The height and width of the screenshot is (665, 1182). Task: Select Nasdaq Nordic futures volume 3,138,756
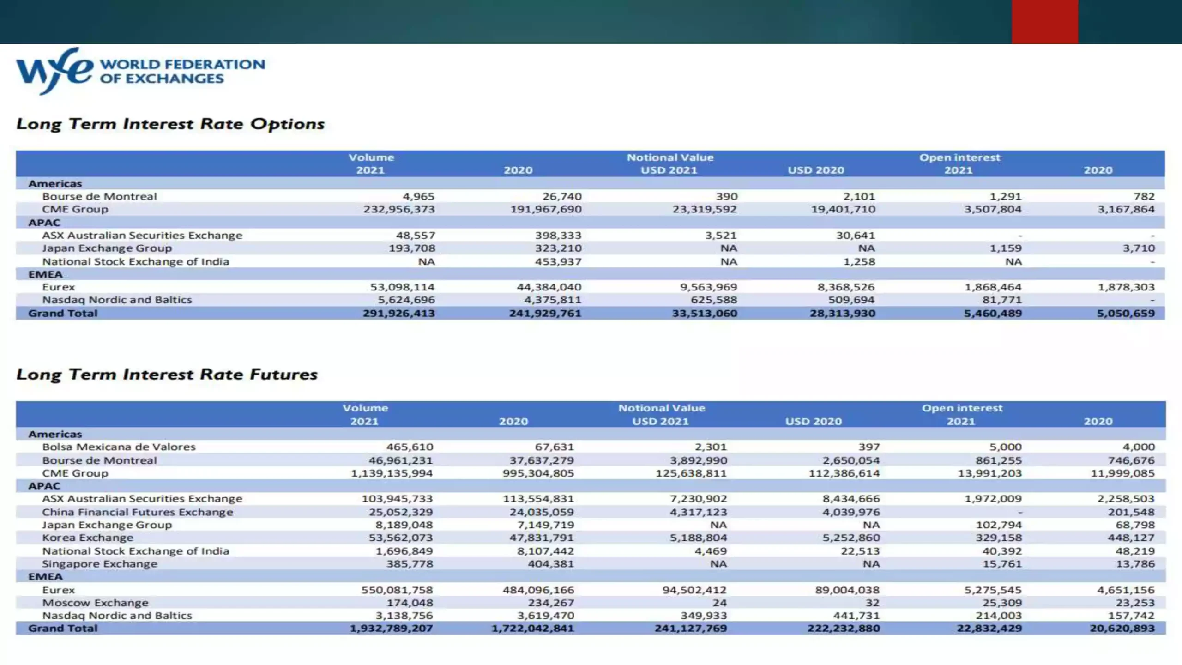[x=404, y=616]
